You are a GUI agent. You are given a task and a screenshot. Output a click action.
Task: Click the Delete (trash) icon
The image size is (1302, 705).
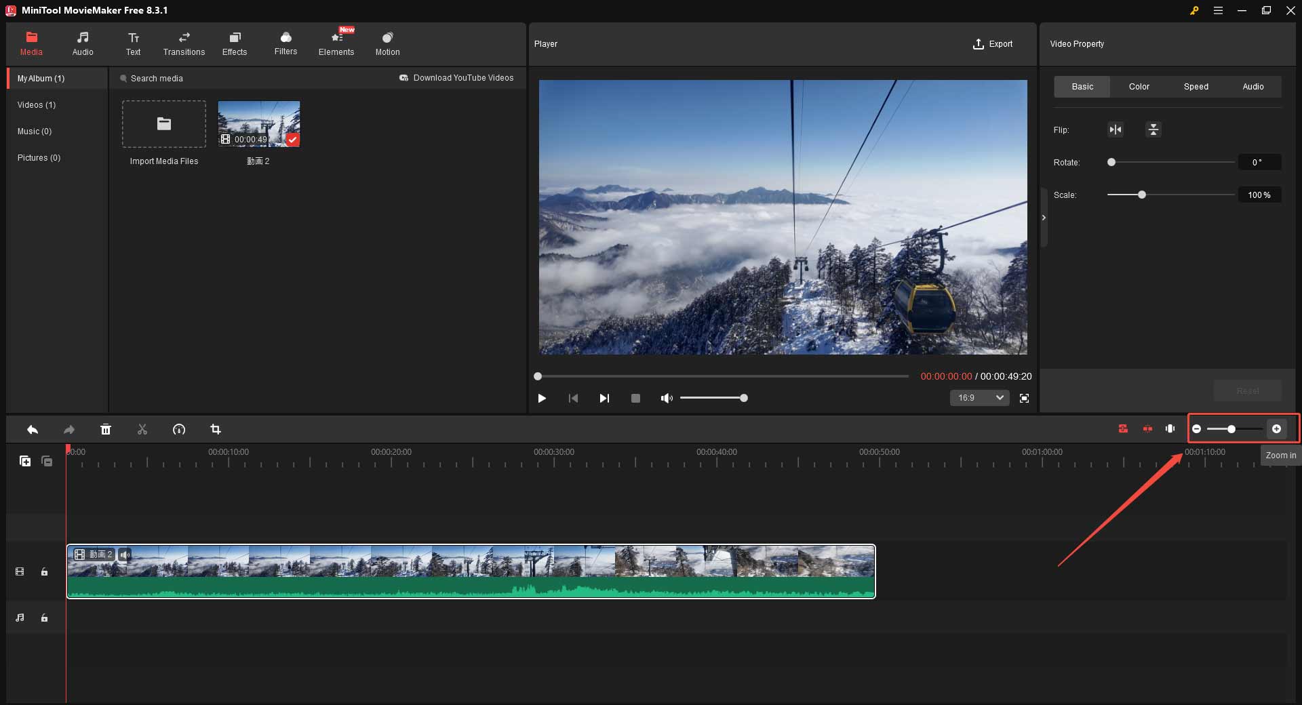106,429
